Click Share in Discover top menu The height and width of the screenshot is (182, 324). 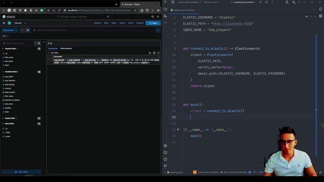pos(123,23)
